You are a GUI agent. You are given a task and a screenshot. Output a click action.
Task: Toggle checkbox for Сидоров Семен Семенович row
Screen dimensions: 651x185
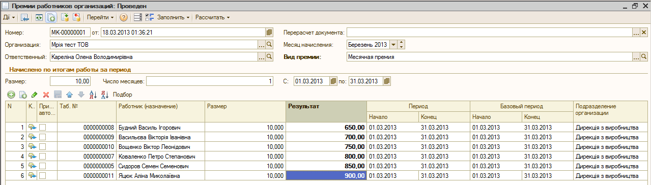click(x=43, y=166)
